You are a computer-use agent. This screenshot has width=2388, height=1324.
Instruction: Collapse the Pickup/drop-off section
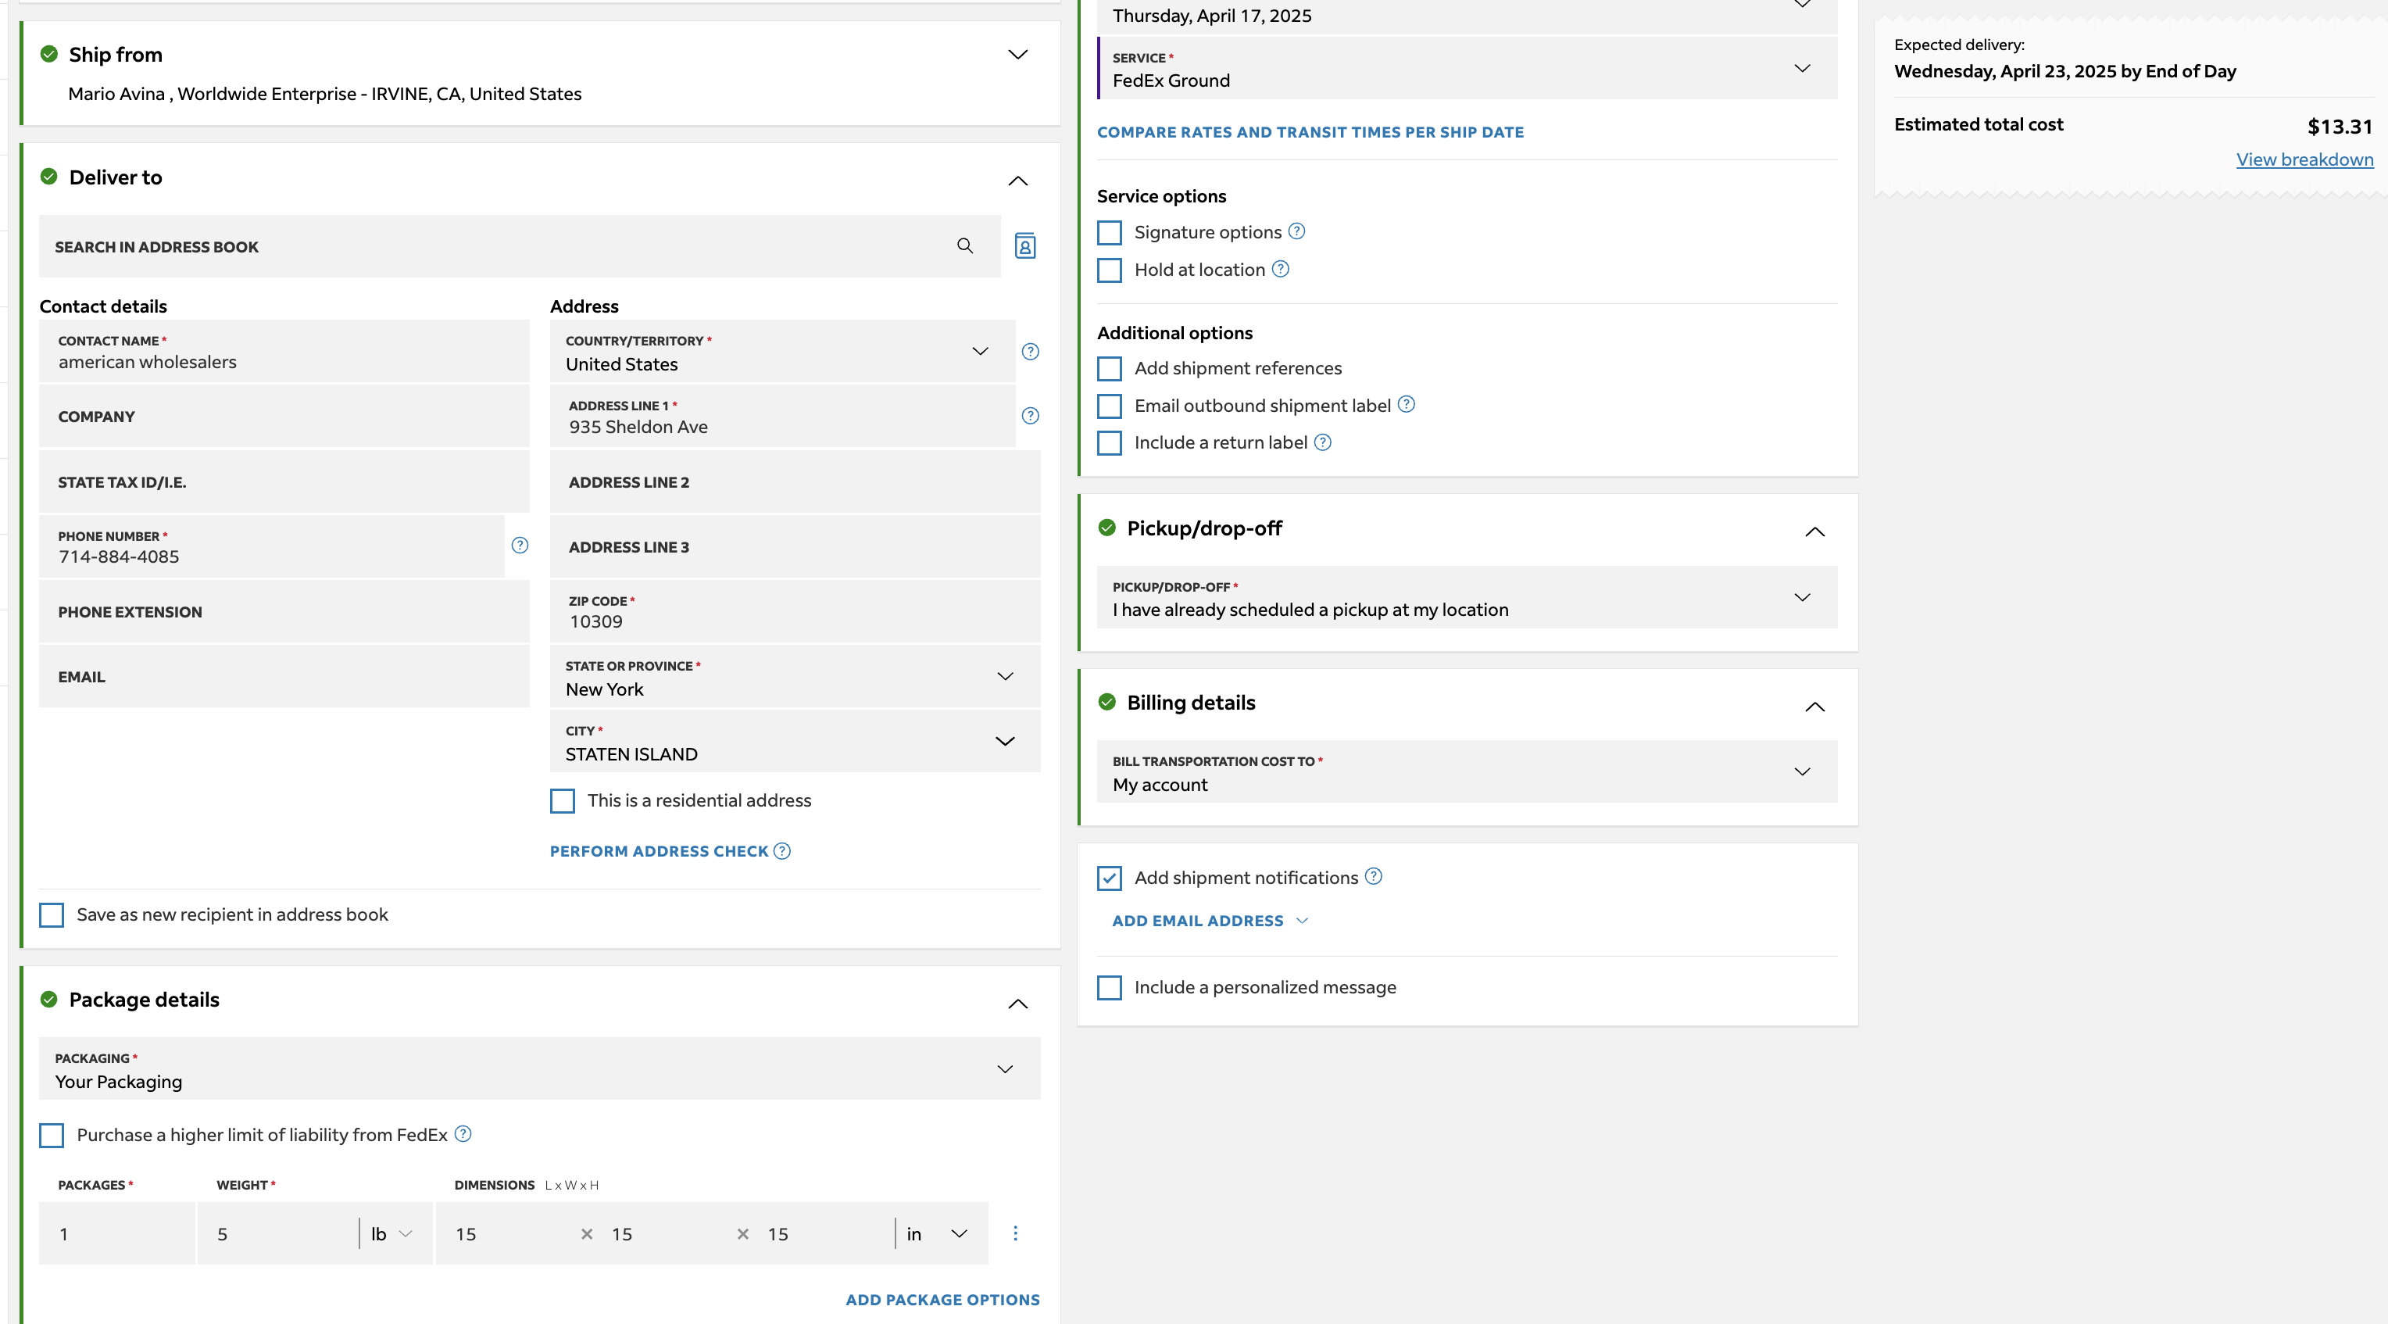1815,531
